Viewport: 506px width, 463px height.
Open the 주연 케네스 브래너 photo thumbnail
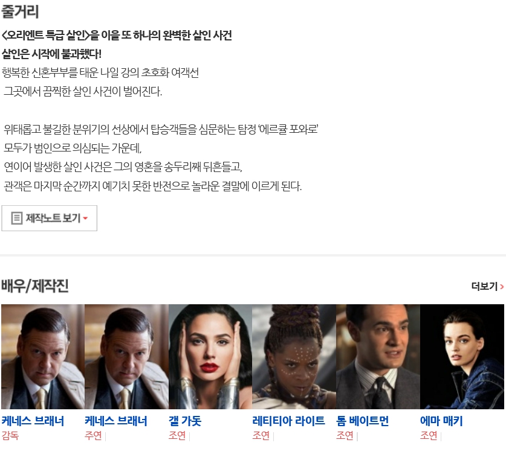pyautogui.click(x=126, y=357)
